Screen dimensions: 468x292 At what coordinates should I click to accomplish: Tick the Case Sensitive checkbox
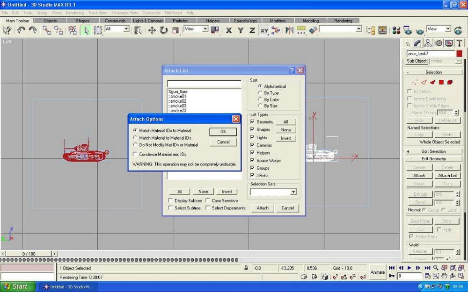pos(208,200)
